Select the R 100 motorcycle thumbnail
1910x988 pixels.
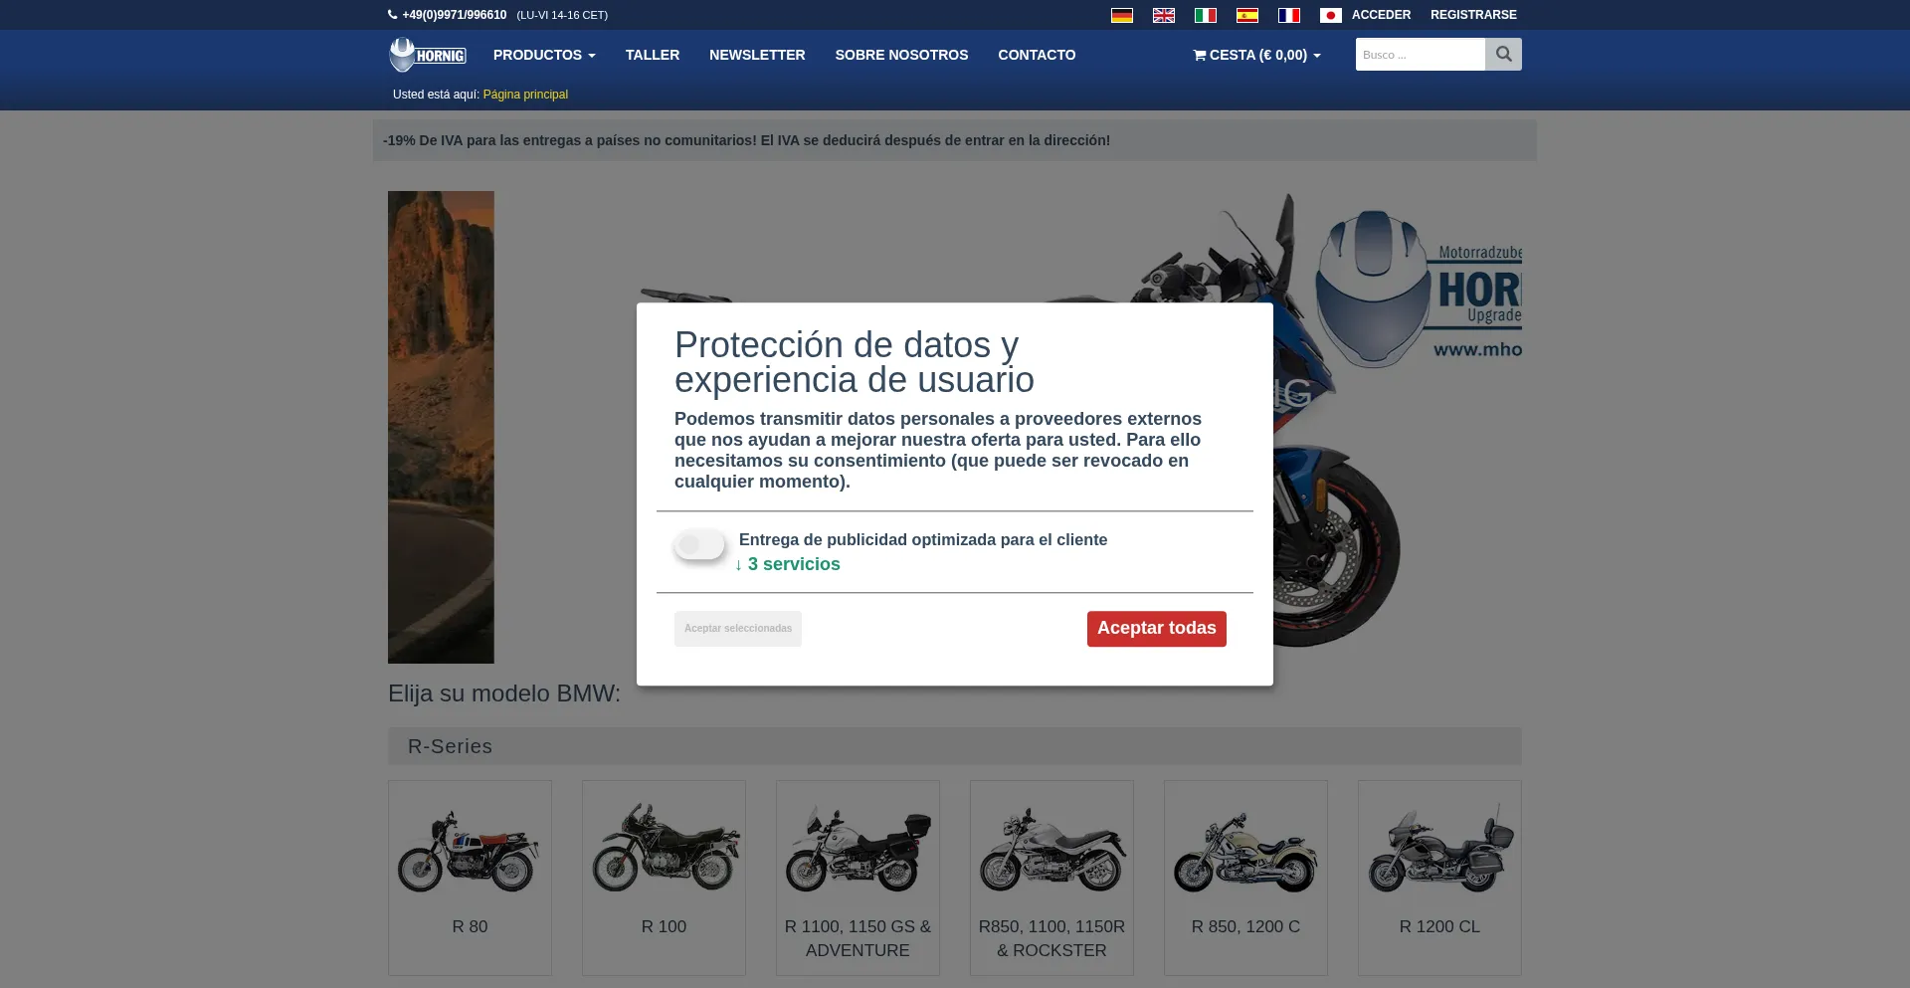[x=664, y=849]
